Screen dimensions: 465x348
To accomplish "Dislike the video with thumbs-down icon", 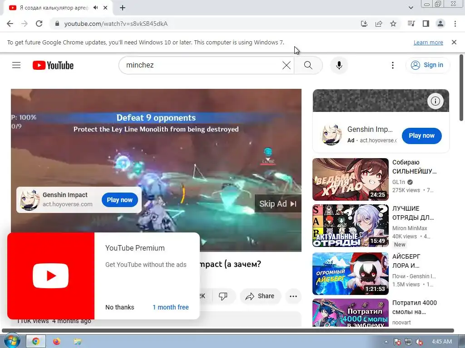I will 223,296.
